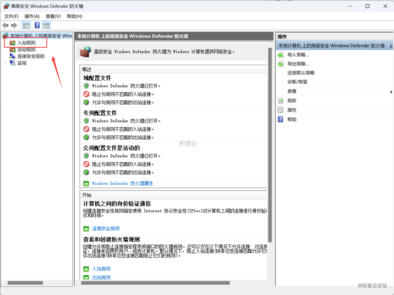Select 连接安全规则 in the left tree
This screenshot has height=295, width=394.
point(31,56)
